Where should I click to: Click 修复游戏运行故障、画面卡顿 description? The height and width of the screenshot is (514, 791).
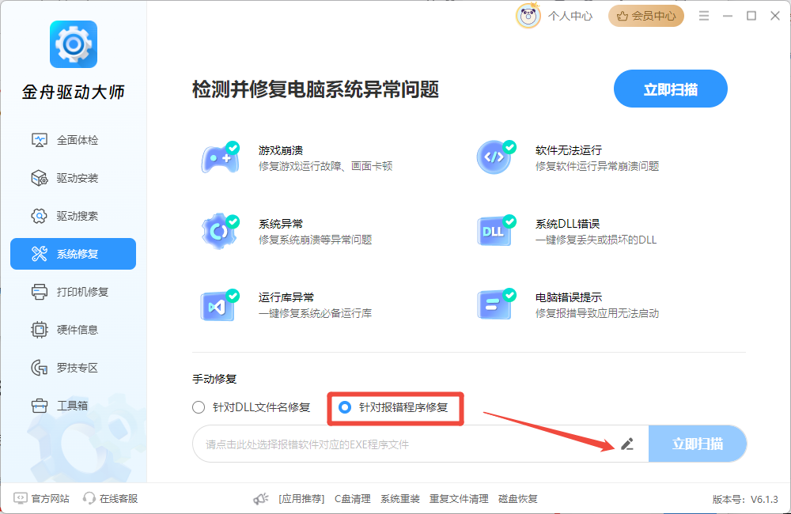pyautogui.click(x=325, y=166)
